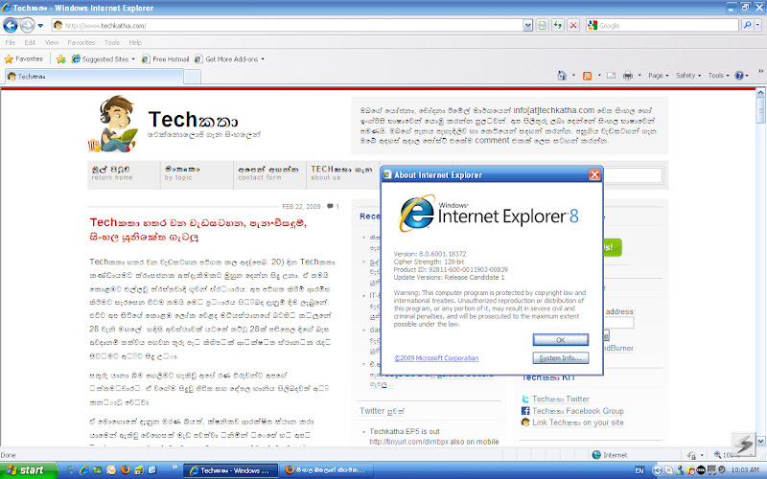Open Favorites center star button
The image size is (767, 479).
click(23, 59)
